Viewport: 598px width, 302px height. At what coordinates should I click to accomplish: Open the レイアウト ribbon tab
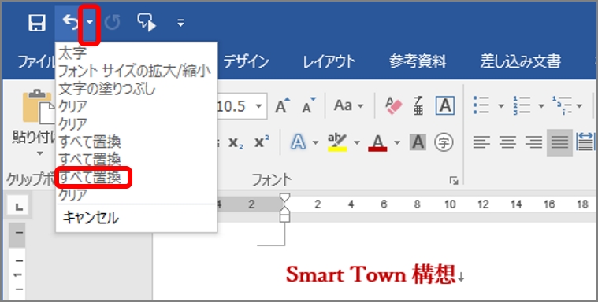[x=329, y=61]
